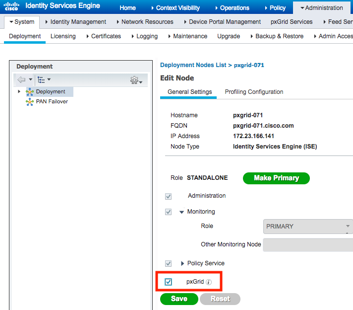Select the Deployment tree item
This screenshot has width=353, height=310.
(51, 91)
